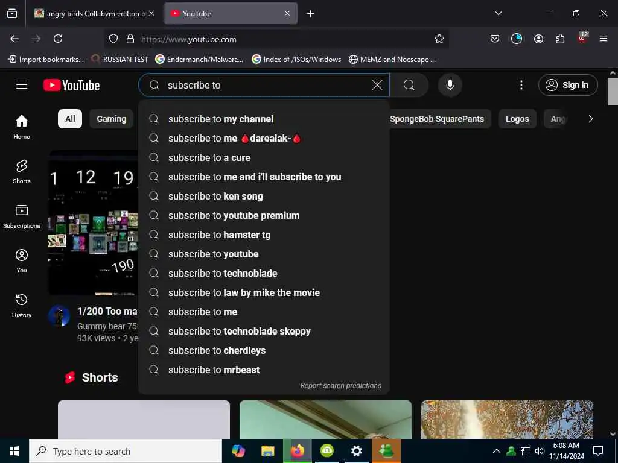Show hidden system tray icons

pos(497,451)
